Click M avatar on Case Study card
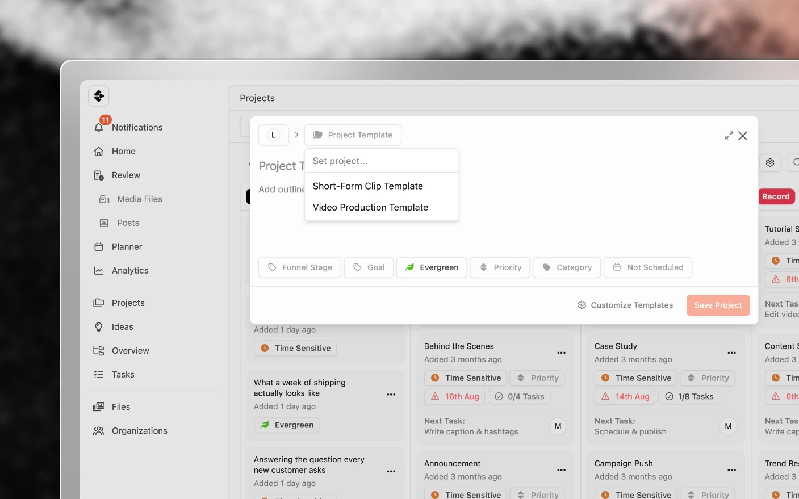This screenshot has width=799, height=499. tap(729, 426)
